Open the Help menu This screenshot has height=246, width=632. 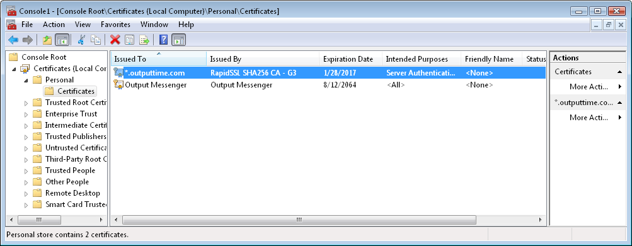[x=187, y=25]
